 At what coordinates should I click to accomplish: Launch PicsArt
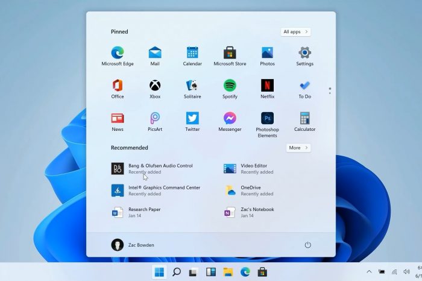coord(155,122)
